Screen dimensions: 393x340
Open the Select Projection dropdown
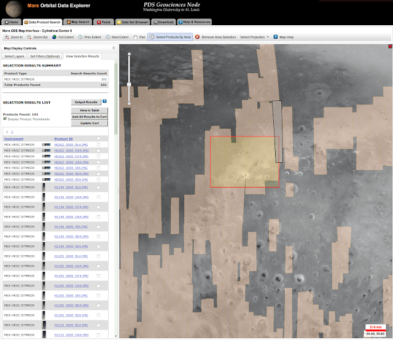[254, 37]
